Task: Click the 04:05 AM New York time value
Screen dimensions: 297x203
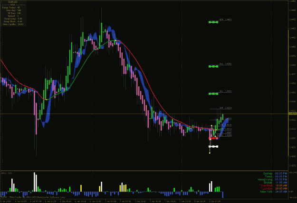Action: click(281, 192)
